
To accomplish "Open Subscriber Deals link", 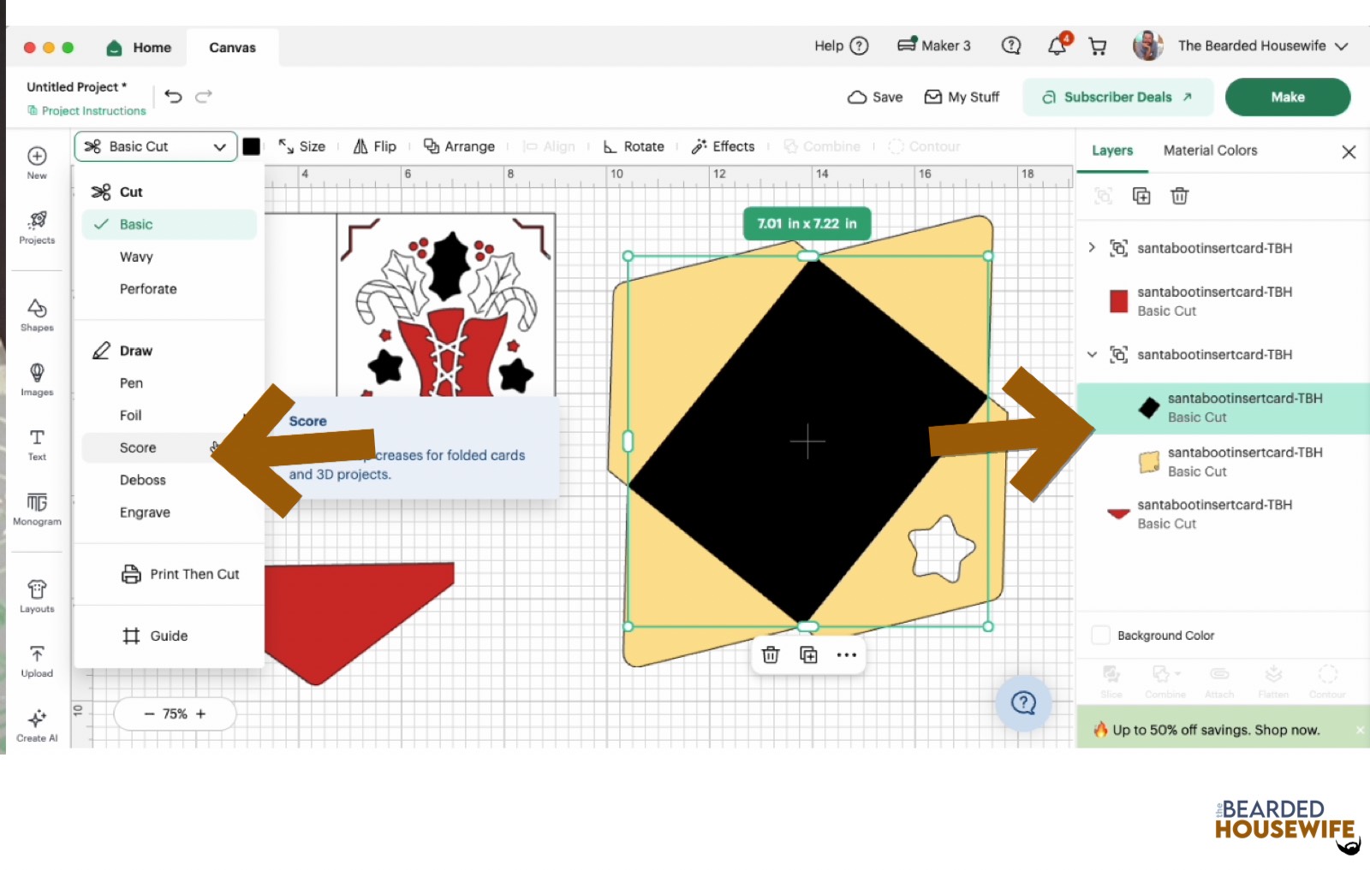I will click(1117, 97).
